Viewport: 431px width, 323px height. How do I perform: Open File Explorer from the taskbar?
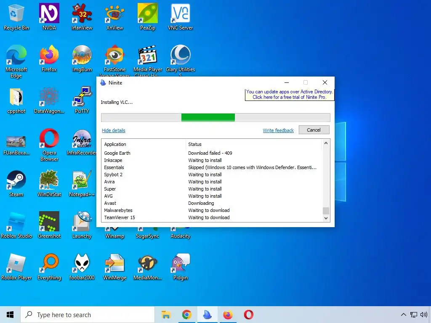[166, 315]
